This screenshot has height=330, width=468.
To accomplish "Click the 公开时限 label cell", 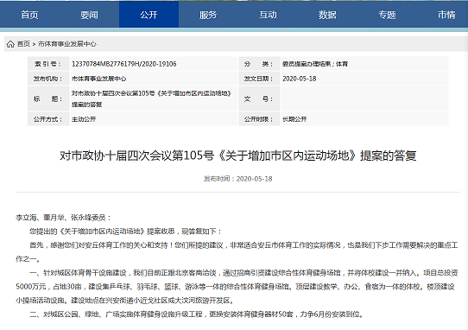I will coord(259,119).
